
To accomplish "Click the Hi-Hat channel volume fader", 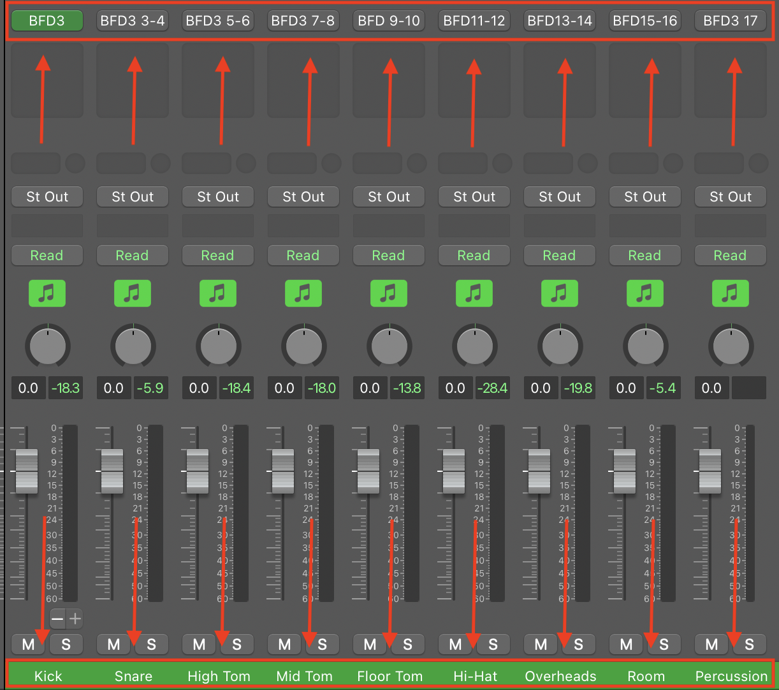I will tap(454, 471).
